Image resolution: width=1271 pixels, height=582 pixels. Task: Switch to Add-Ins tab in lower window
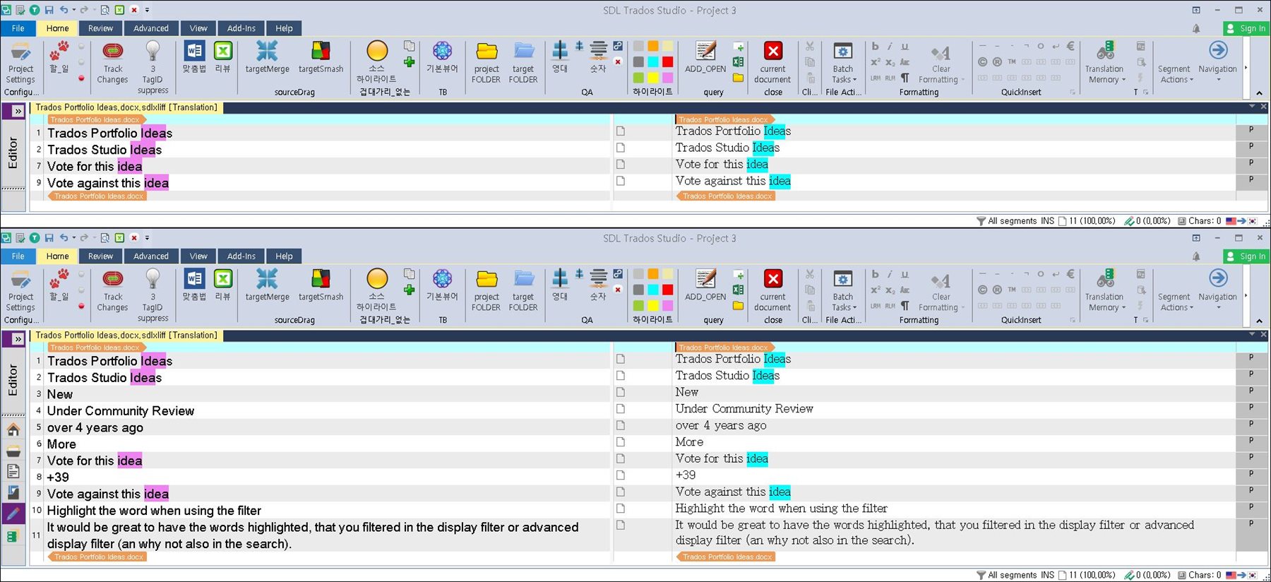pyautogui.click(x=241, y=256)
